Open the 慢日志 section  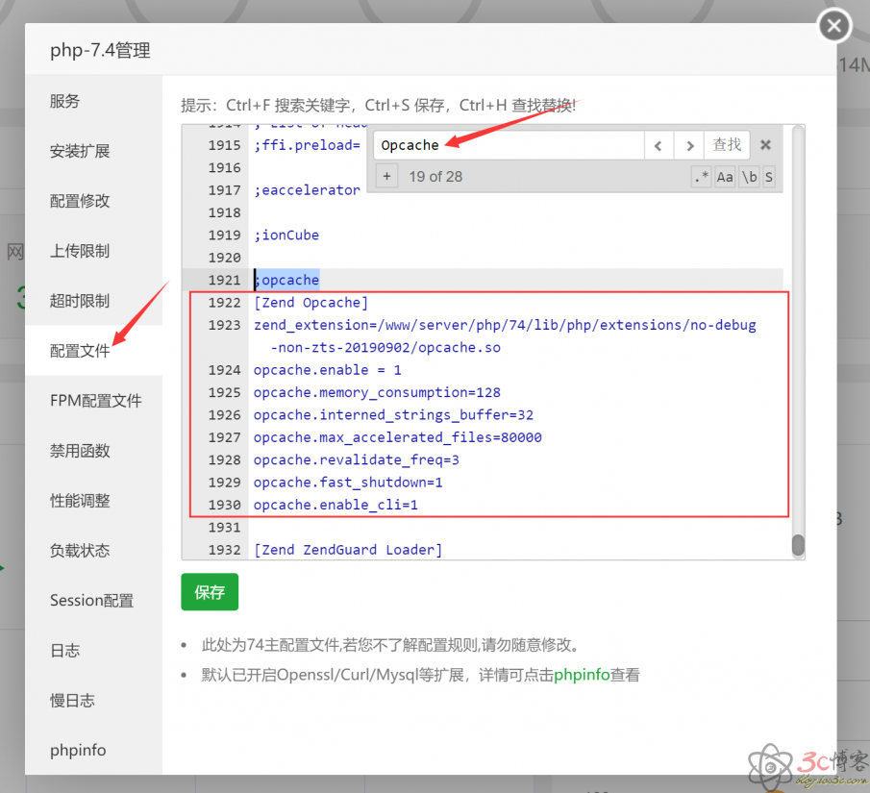coord(94,701)
